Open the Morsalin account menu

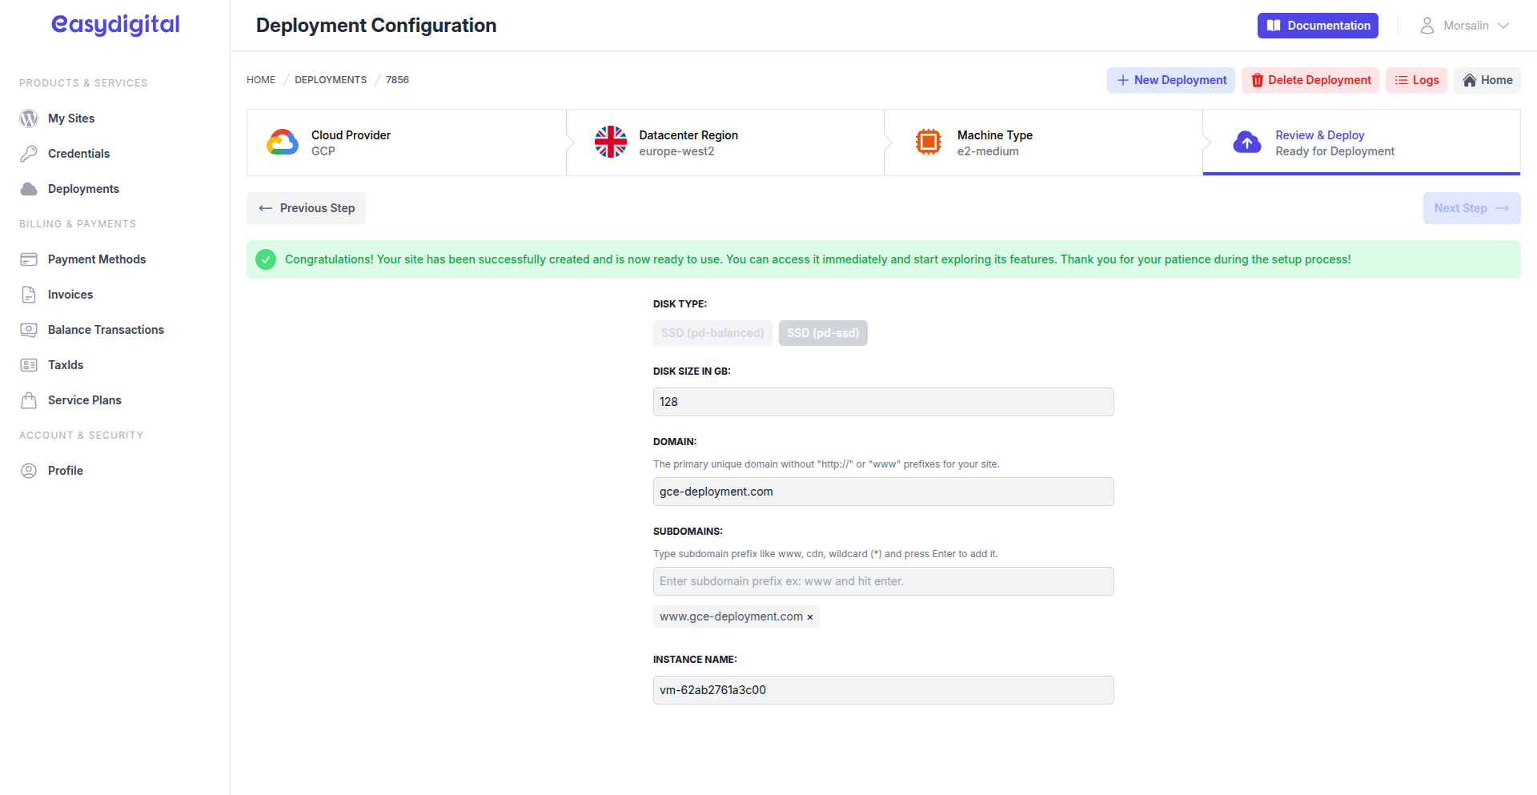[x=1464, y=25]
